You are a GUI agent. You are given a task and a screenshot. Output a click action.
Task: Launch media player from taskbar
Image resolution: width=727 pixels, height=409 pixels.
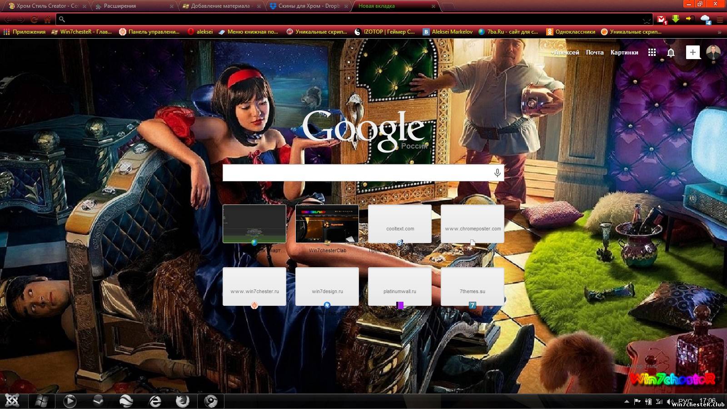(x=70, y=401)
